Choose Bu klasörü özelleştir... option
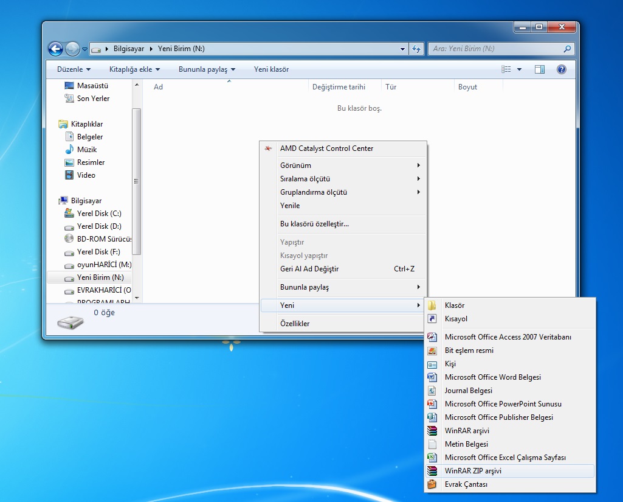 343,223
